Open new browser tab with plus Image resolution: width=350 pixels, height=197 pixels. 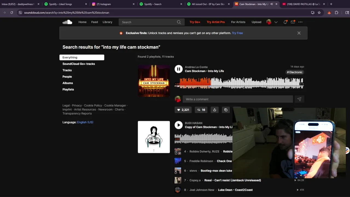(x=331, y=4)
